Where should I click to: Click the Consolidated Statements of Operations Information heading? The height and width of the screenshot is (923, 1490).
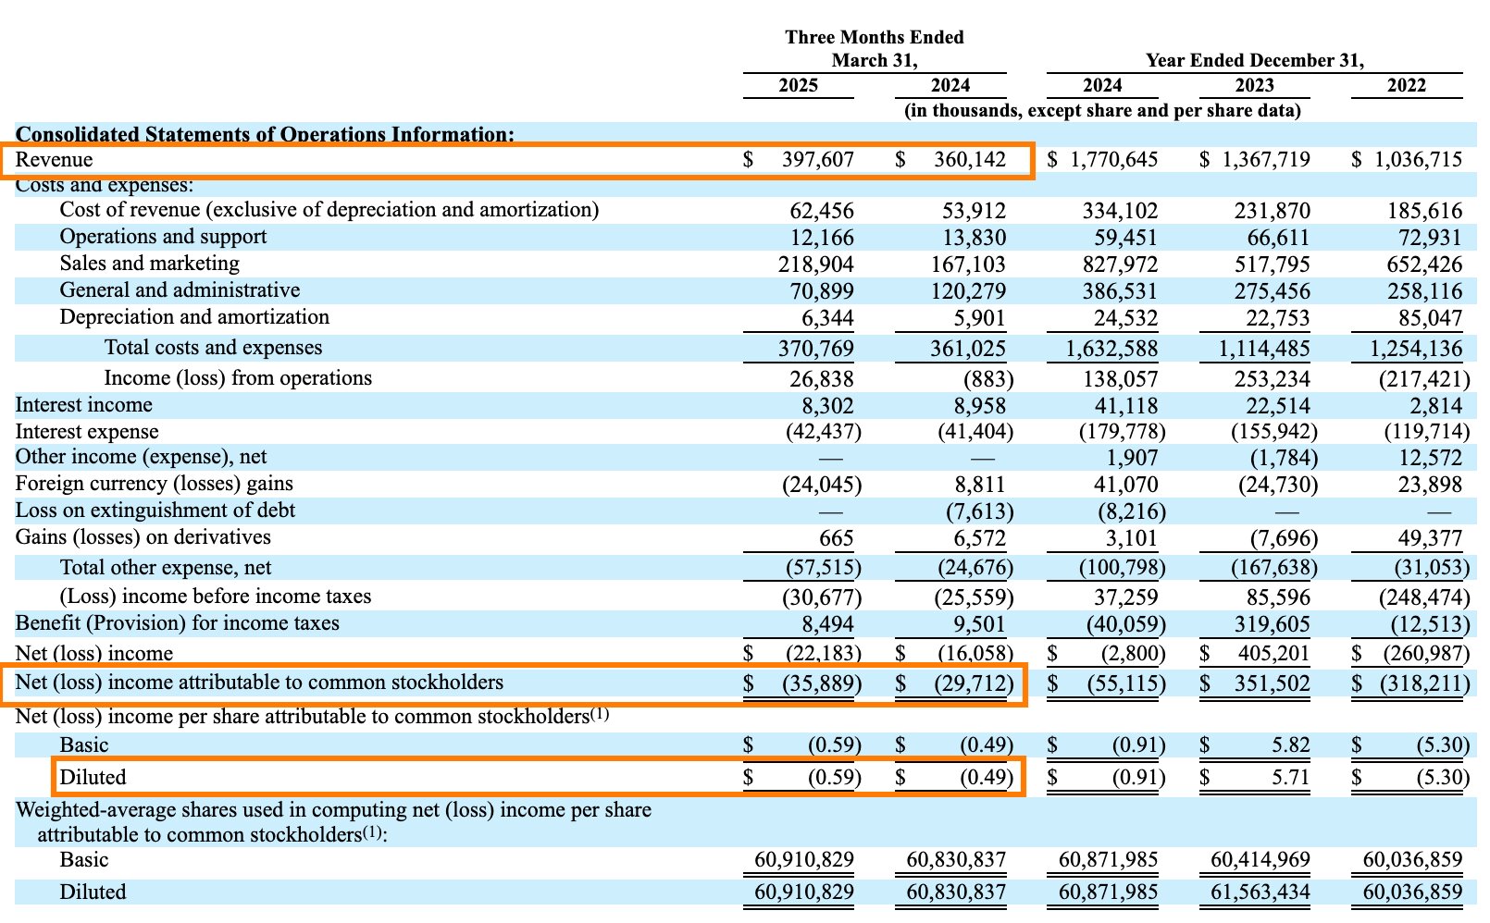[x=265, y=134]
